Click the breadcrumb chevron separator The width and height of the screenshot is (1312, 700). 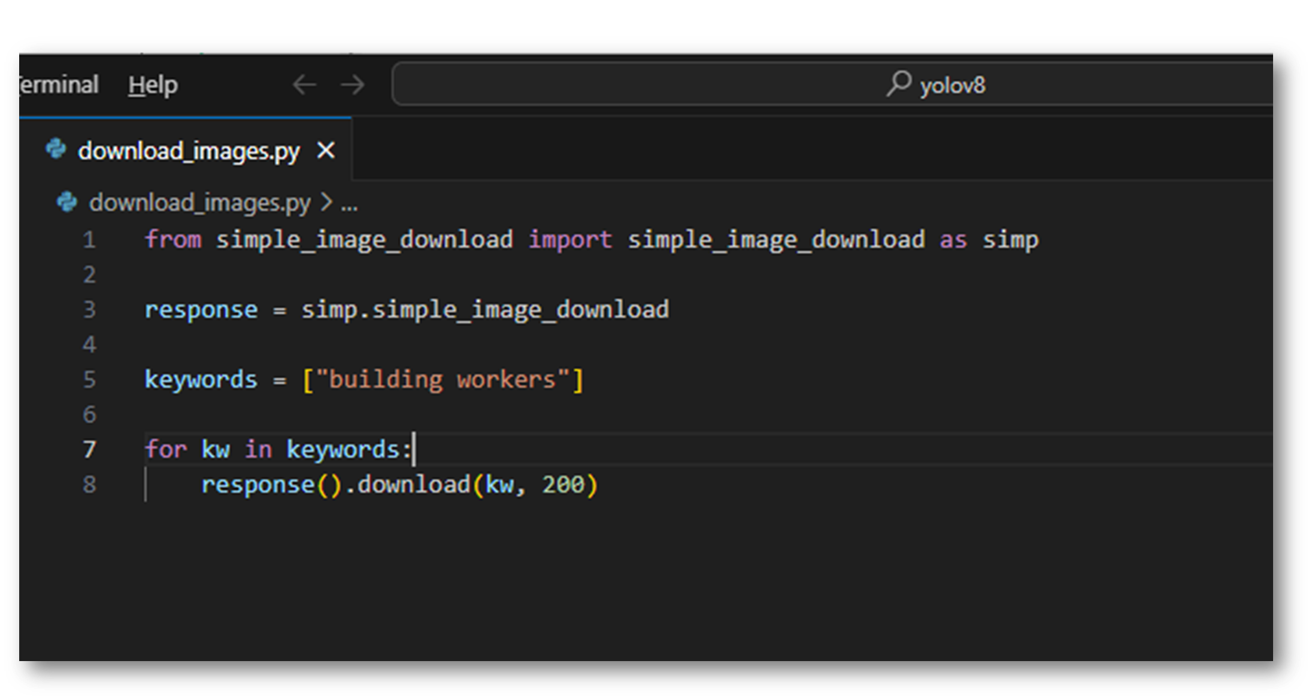[x=326, y=202]
